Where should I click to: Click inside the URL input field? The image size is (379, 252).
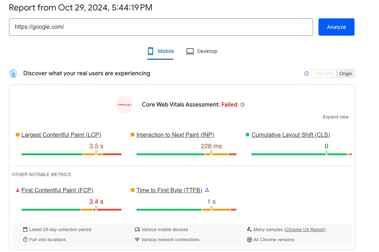pyautogui.click(x=161, y=27)
